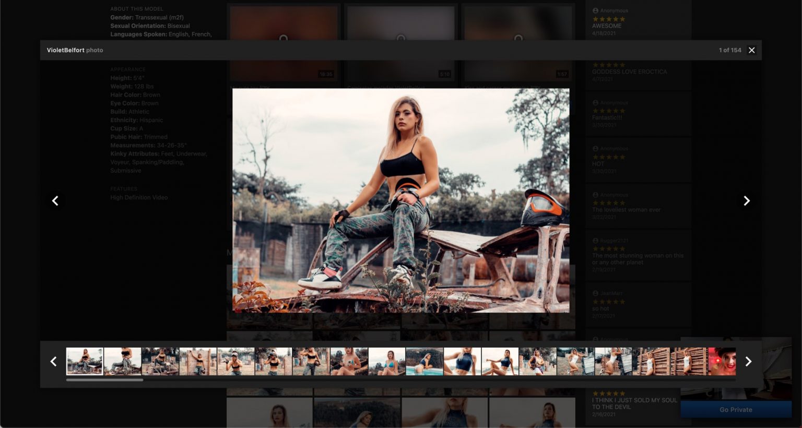Click 'The loveliest woman ever' review
This screenshot has width=802, height=428.
626,210
